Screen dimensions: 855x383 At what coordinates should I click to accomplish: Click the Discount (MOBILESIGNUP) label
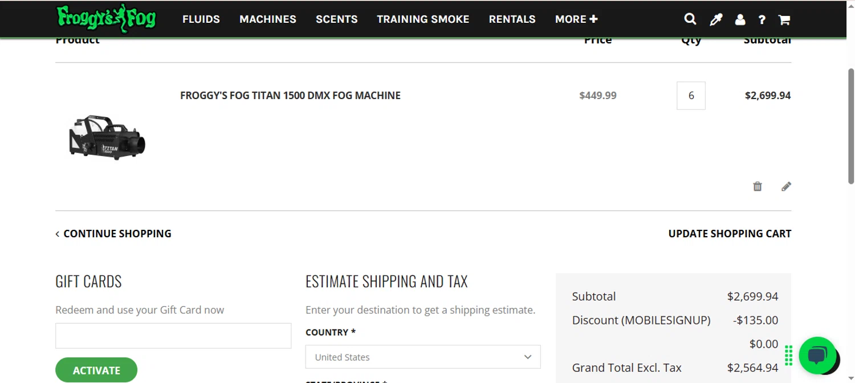[x=641, y=320]
